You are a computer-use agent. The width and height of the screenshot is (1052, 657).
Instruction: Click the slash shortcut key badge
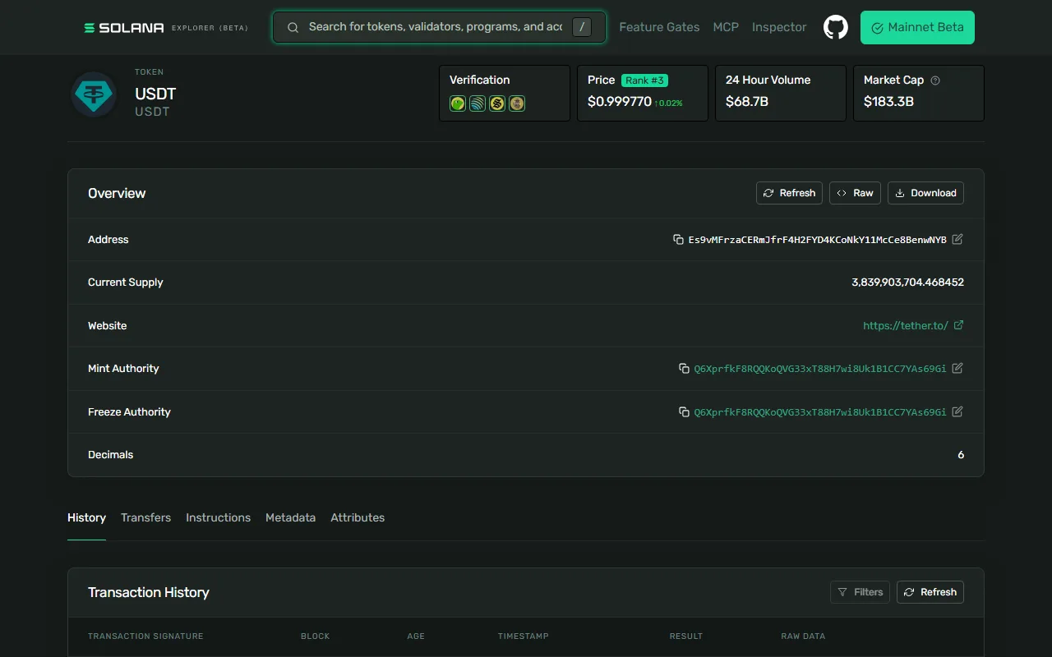pos(581,27)
